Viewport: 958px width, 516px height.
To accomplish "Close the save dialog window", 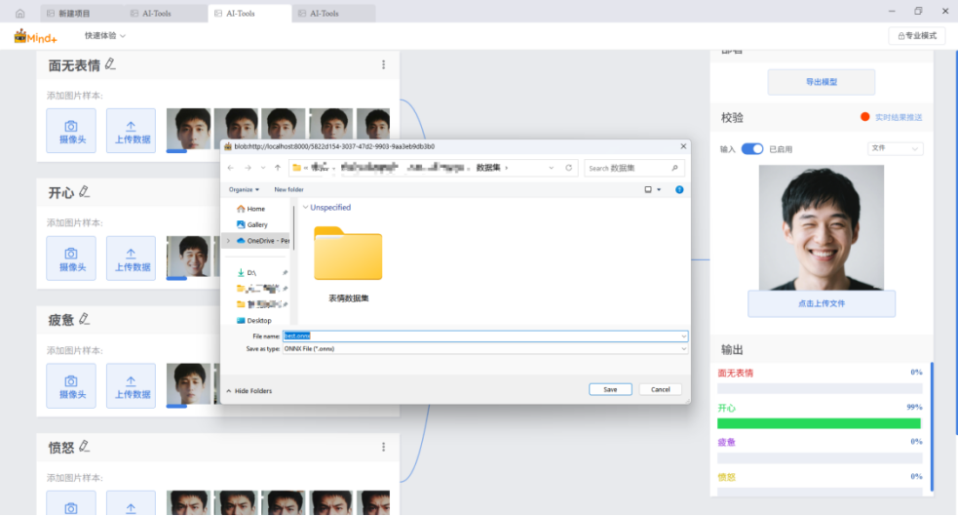I will tap(684, 146).
